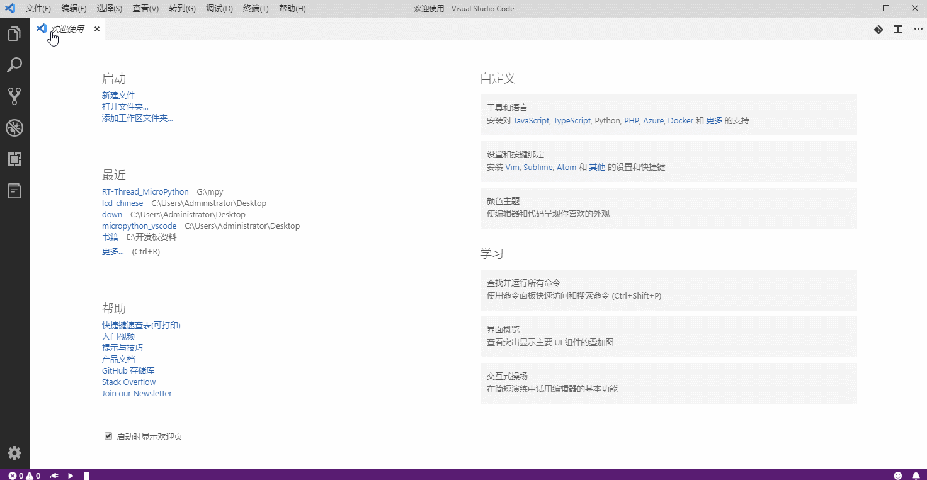Click 新建文件 to create a new file

118,94
